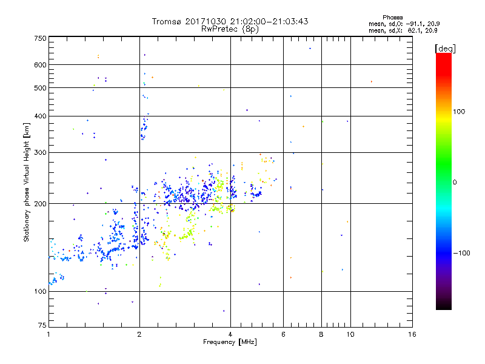Click the x-axis tick label '10'
The height and width of the screenshot is (364, 485).
pos(350,334)
